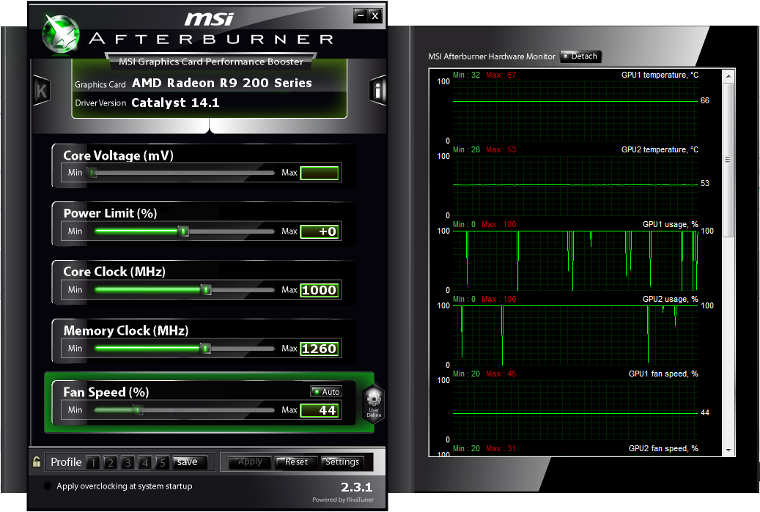Select profile slot 1
Image resolution: width=760 pixels, height=512 pixels.
pyautogui.click(x=93, y=463)
